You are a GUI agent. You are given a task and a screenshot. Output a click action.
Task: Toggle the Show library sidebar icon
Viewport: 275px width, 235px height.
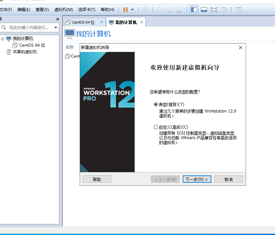coord(194,10)
